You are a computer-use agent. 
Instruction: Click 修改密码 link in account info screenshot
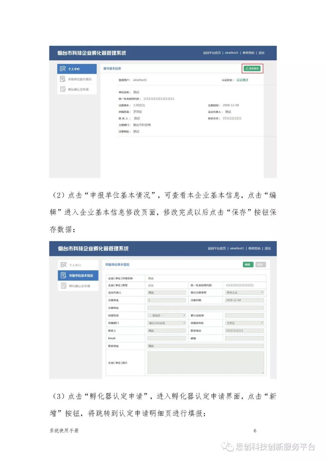248,53
